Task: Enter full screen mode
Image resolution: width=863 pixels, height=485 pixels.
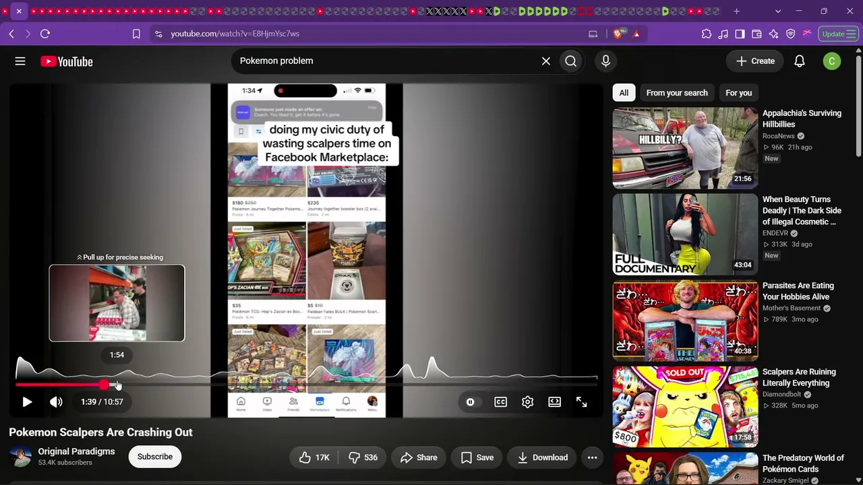Action: click(x=581, y=402)
